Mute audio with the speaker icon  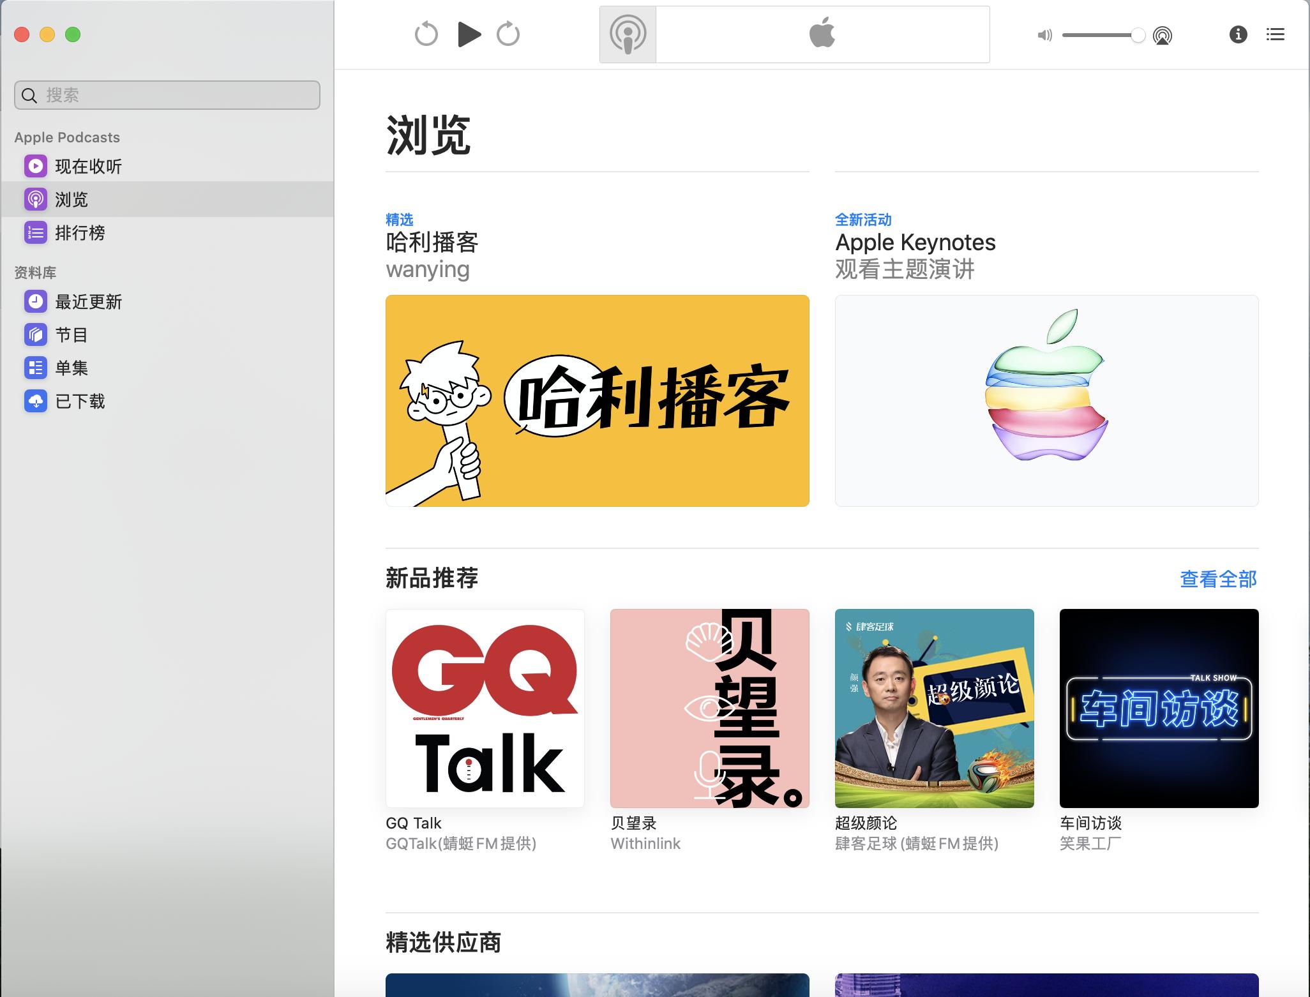pyautogui.click(x=1046, y=35)
